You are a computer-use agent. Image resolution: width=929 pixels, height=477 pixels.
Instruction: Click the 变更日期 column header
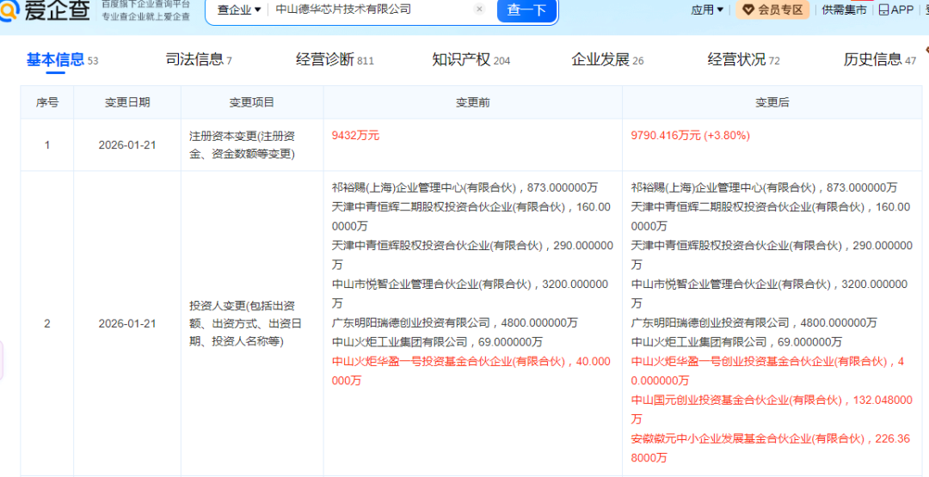[127, 102]
